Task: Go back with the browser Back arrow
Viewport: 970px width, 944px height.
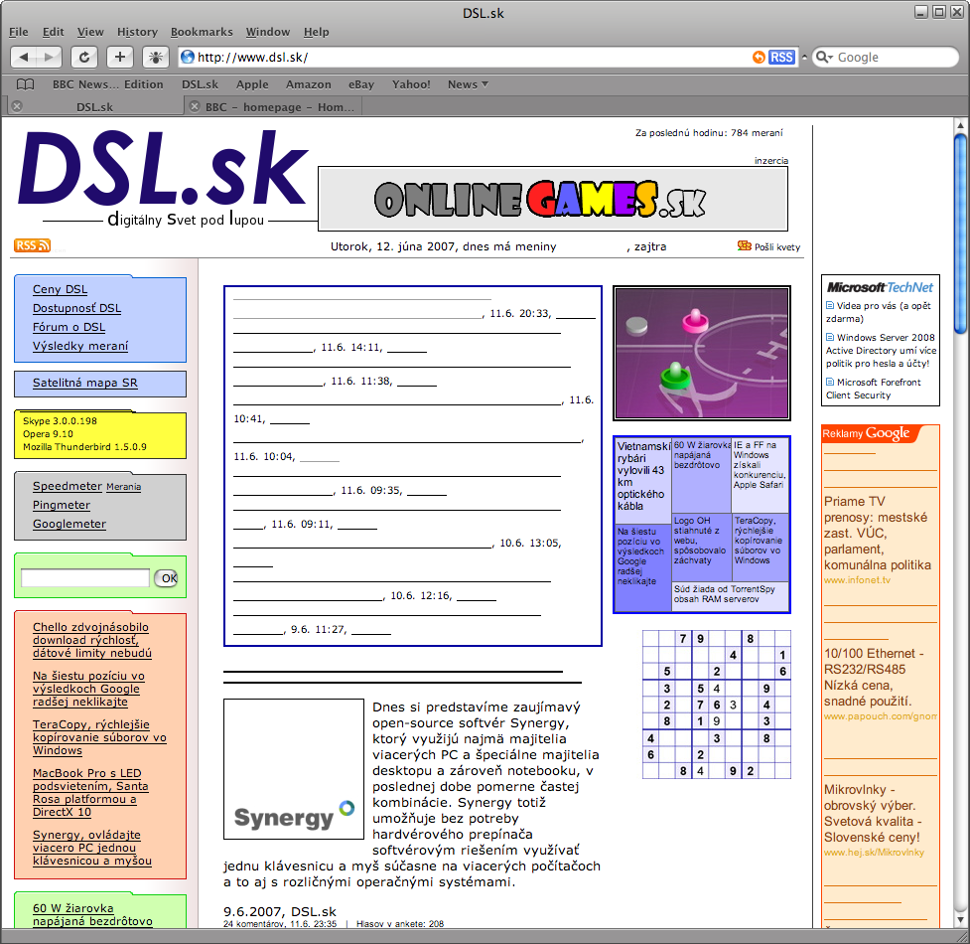Action: 24,58
